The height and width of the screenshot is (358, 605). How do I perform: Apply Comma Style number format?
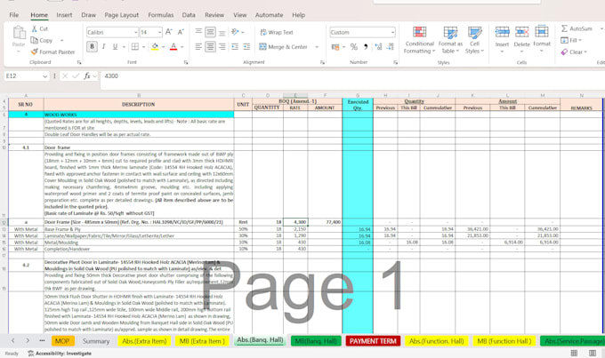tap(366, 46)
